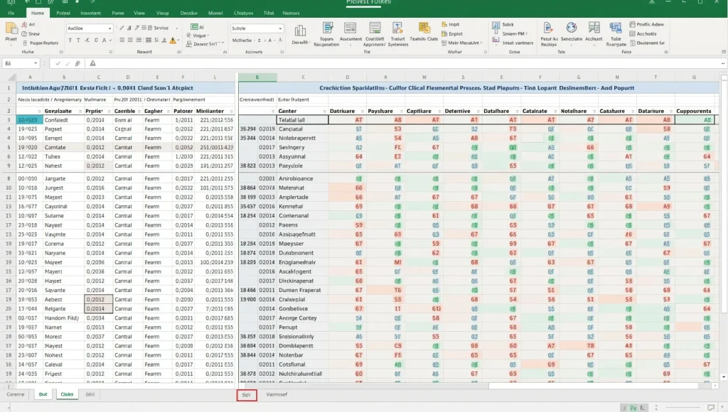Click the Mcthetle button in Accounts group
The width and height of the screenshot is (728, 412).
pos(242,40)
